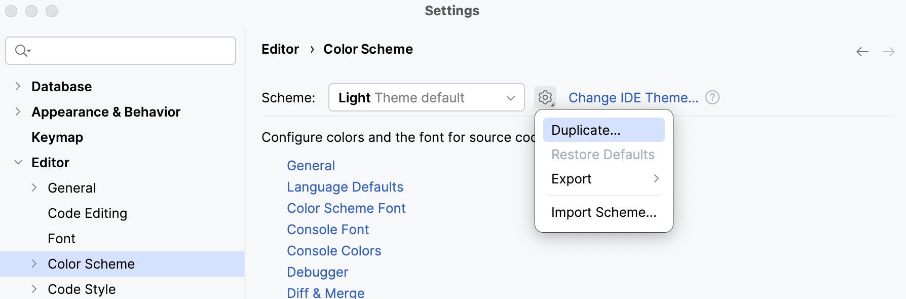Click the help question mark icon
This screenshot has width=906, height=299.
point(712,97)
